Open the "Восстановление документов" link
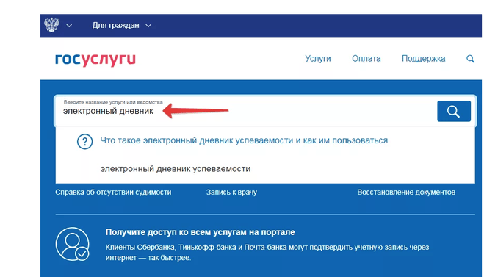 [x=406, y=192]
